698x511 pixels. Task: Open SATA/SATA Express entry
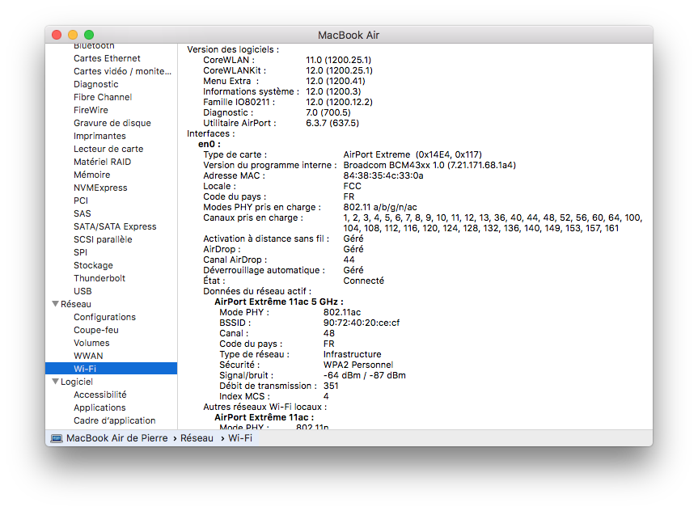[x=116, y=226]
